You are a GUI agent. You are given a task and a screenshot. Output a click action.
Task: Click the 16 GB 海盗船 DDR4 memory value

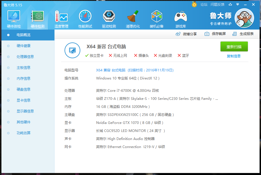[x=123, y=107]
